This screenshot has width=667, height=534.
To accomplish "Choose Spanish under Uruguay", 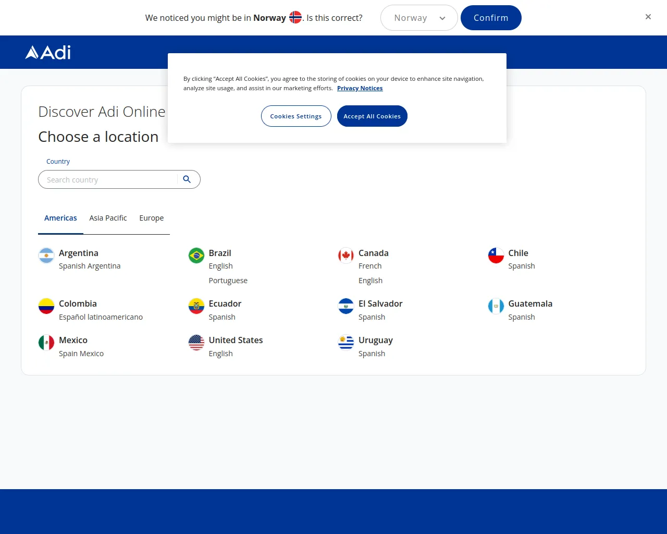I will (x=372, y=354).
